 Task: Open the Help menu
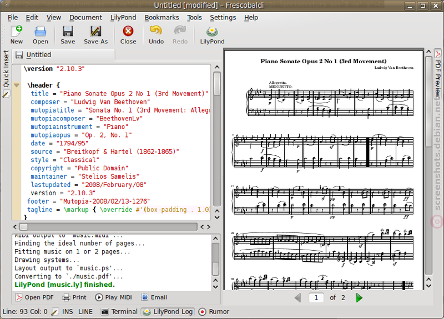[251, 18]
